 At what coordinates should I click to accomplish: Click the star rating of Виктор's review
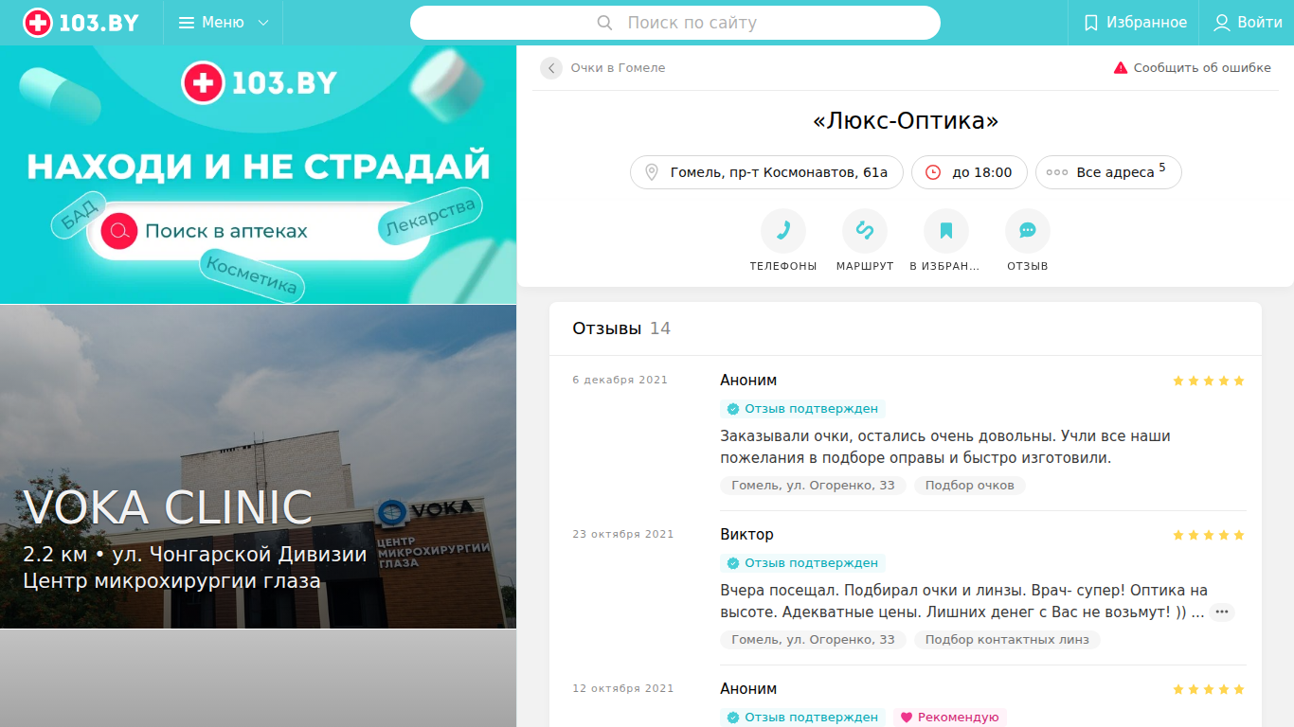[1209, 535]
